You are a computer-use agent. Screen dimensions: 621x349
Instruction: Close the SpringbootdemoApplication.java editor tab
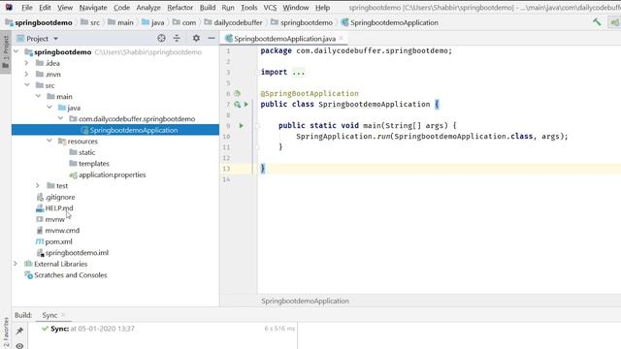[341, 39]
